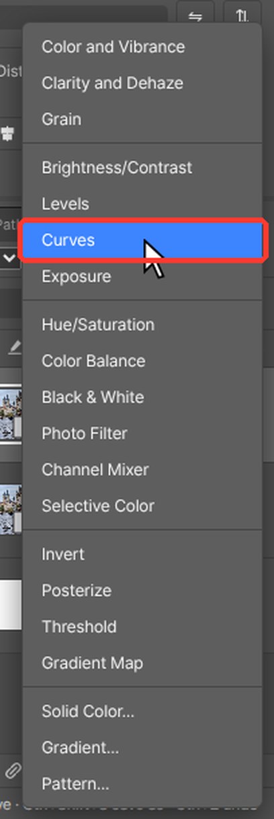Screen dimensions: 274x819
Task: Choose Black & White adjustment
Action: [x=142, y=397]
